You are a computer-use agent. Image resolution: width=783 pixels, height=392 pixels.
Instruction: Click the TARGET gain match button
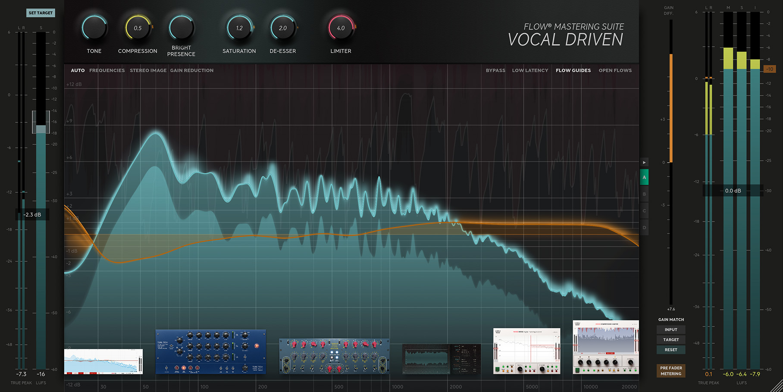tap(671, 340)
